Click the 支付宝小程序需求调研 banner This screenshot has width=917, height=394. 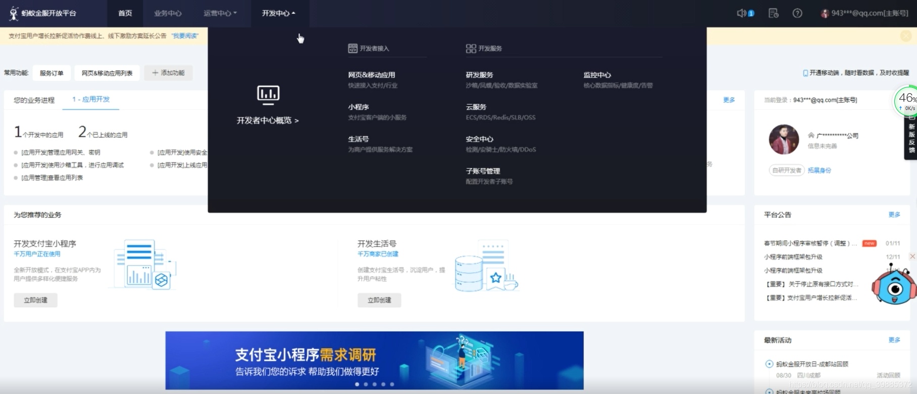click(374, 360)
